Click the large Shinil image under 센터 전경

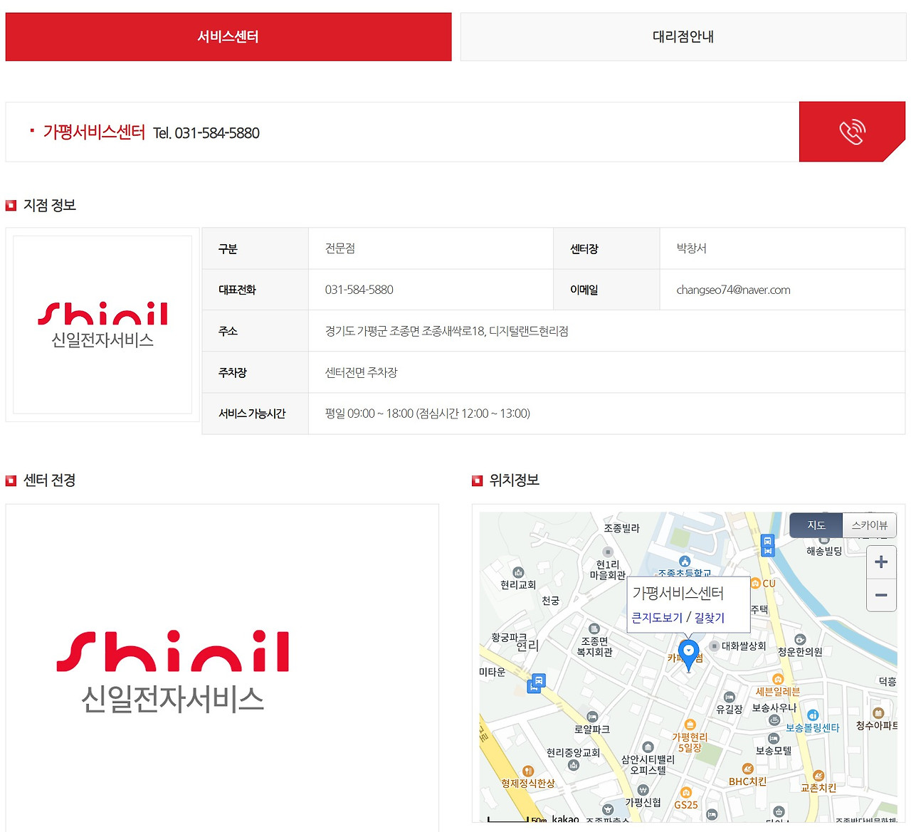[173, 672]
